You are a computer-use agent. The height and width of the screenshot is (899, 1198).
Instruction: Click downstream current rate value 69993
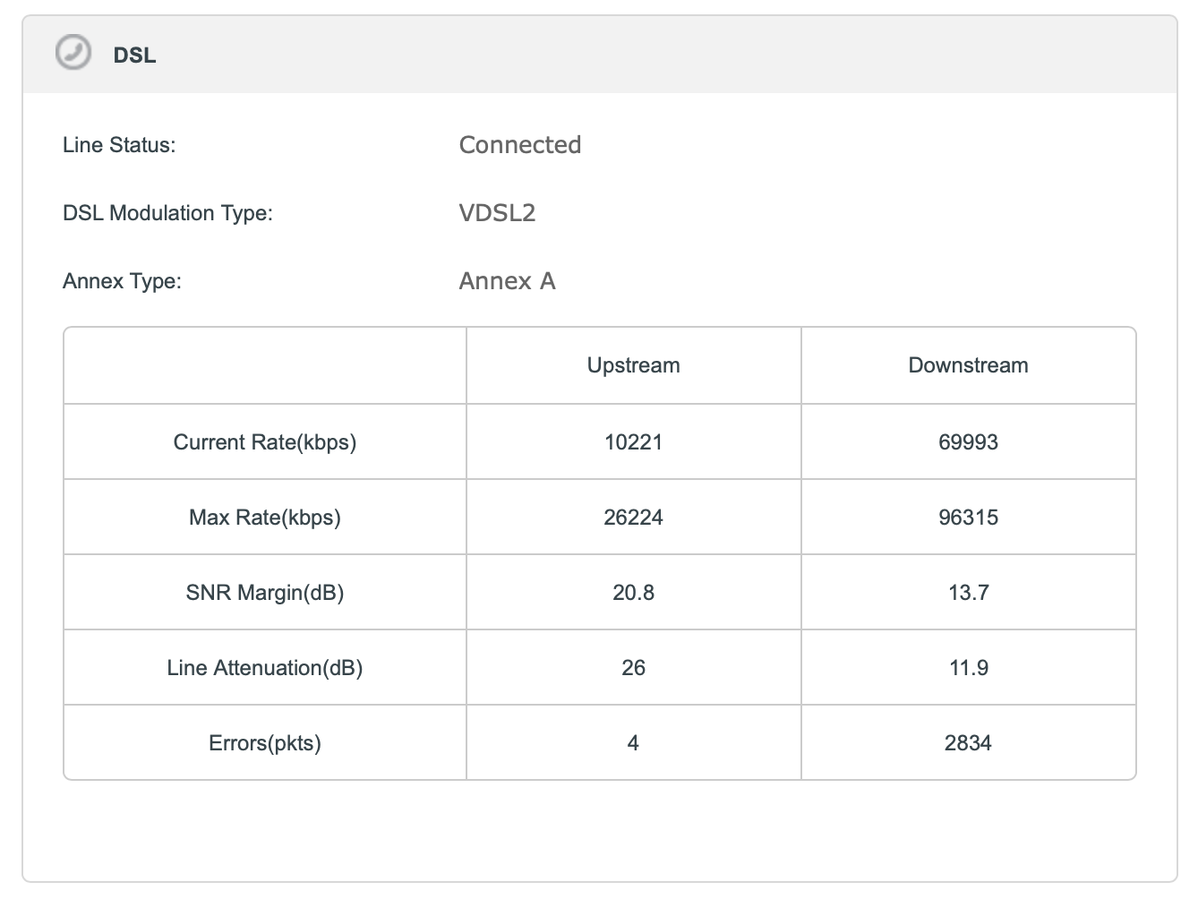(968, 442)
